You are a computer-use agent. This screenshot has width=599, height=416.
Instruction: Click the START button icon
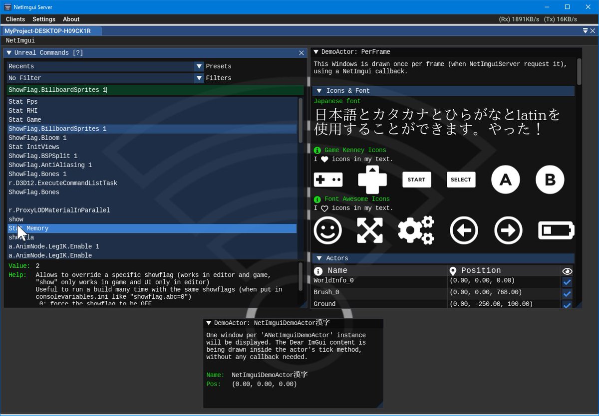tap(417, 180)
